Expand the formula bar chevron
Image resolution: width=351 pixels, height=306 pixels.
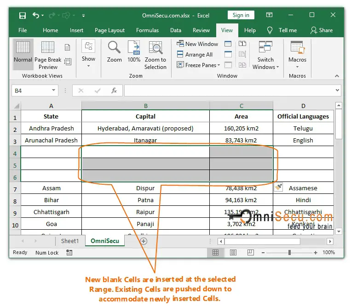coord(337,91)
